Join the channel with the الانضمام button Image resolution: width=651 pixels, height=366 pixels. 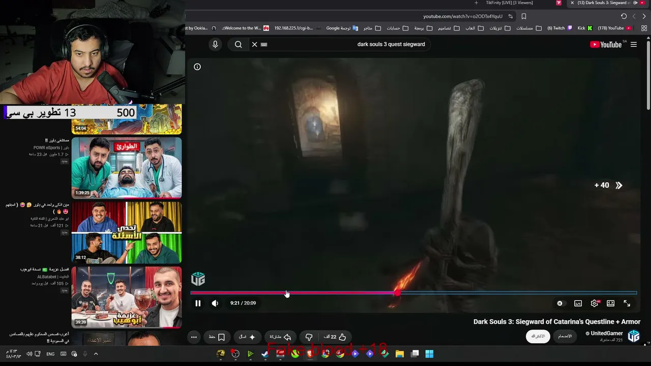click(565, 337)
